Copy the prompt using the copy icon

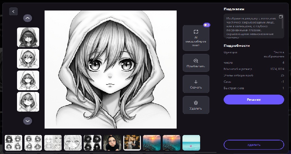pos(280,17)
